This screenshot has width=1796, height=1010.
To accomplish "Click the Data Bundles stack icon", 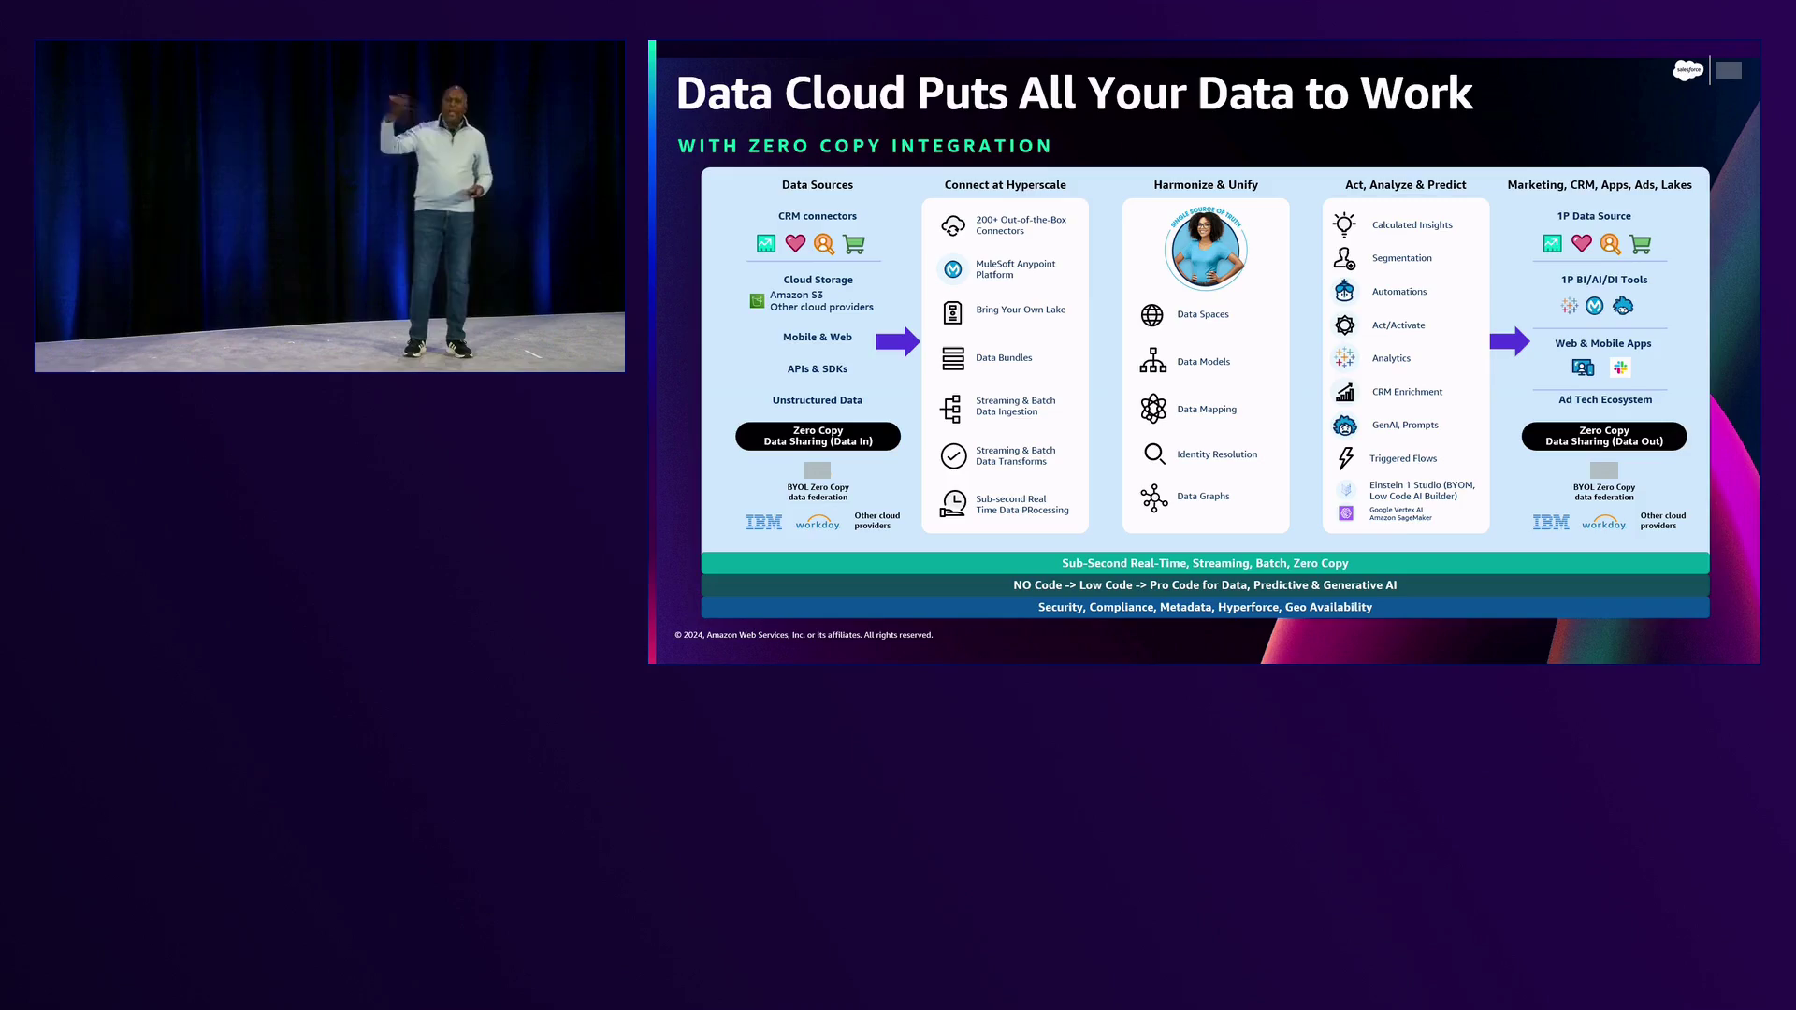I will coord(952,358).
